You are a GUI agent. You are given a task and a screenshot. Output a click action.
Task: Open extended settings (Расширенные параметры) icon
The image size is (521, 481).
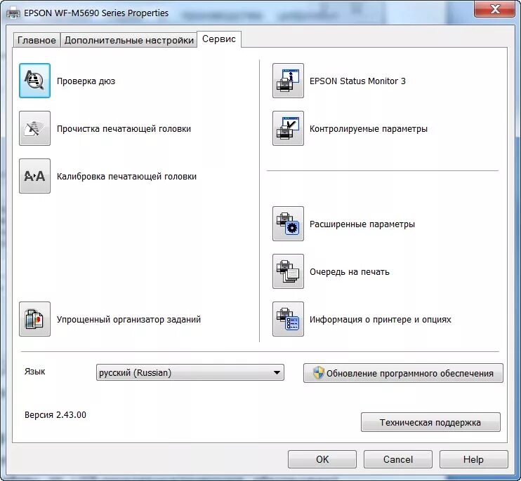point(288,224)
